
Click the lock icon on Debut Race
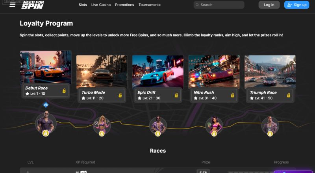[64, 91]
